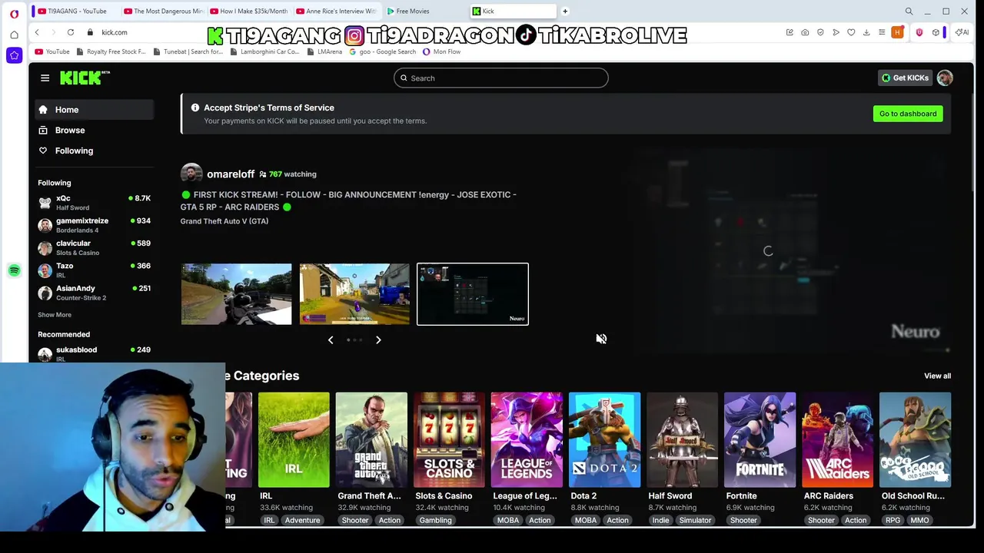Switch to The Most Dangerous tab

(x=163, y=12)
